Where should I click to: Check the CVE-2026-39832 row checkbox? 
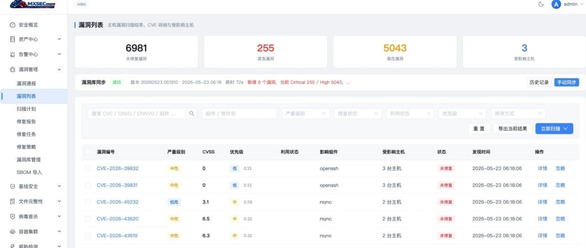click(x=88, y=169)
